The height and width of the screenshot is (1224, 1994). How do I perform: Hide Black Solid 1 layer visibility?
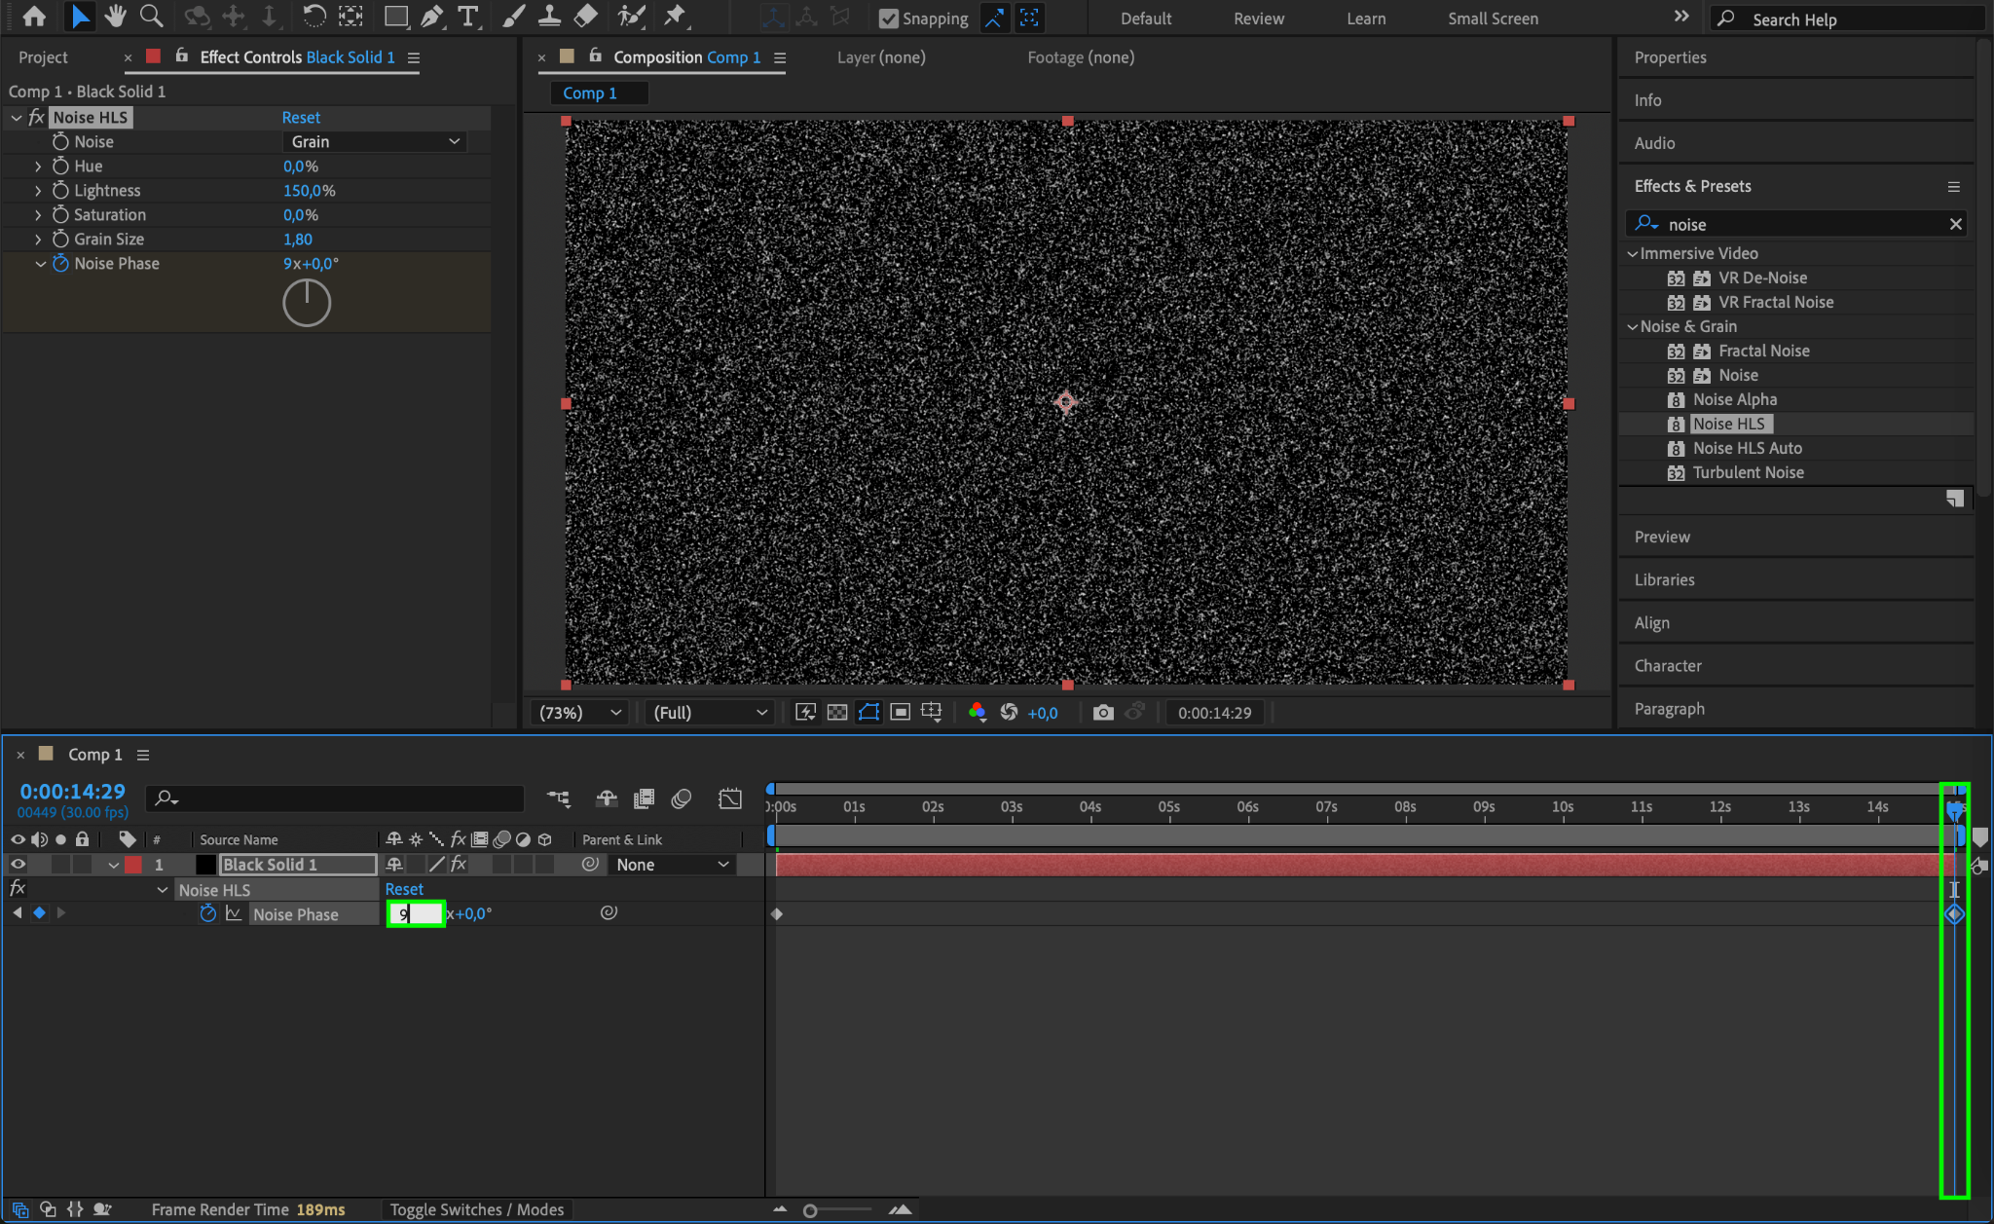[18, 865]
